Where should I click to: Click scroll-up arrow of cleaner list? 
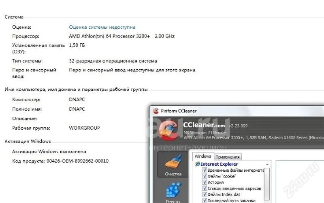click(x=267, y=165)
